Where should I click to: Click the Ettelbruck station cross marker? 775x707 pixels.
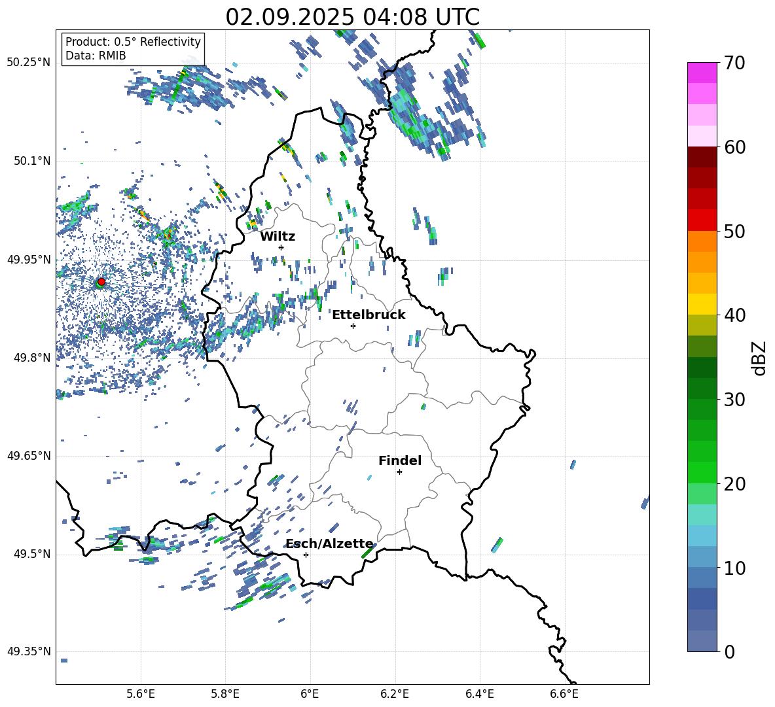(x=353, y=326)
